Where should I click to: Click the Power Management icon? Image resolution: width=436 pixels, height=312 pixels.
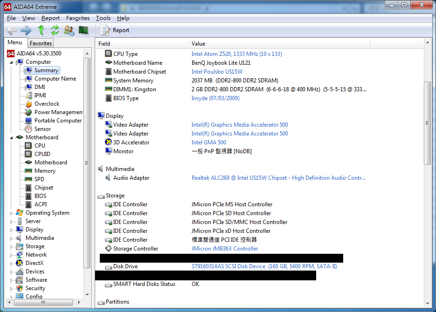pyautogui.click(x=28, y=112)
